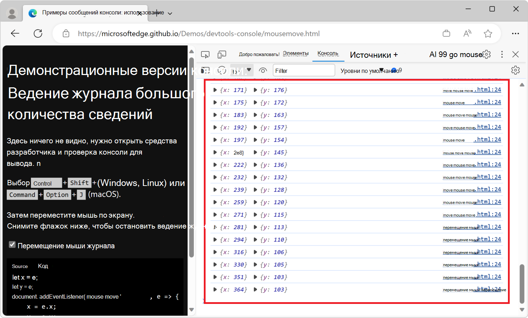
Task: Click the browser refresh button
Action: tap(38, 33)
